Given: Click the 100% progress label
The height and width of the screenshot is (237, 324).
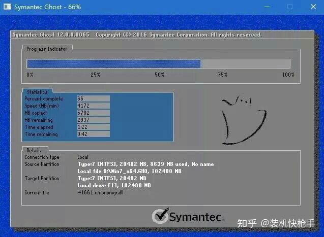Looking at the screenshot, I should [288, 75].
